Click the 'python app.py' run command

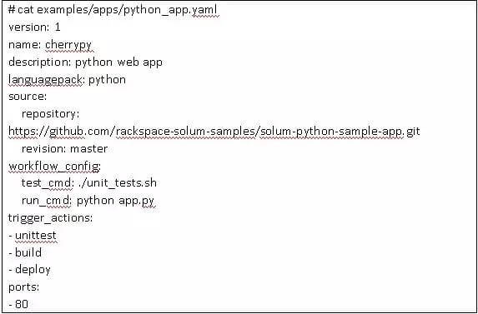tap(115, 201)
